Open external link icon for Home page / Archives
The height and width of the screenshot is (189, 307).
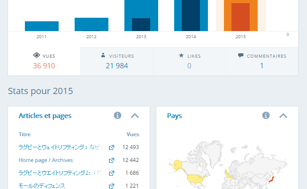112,160
